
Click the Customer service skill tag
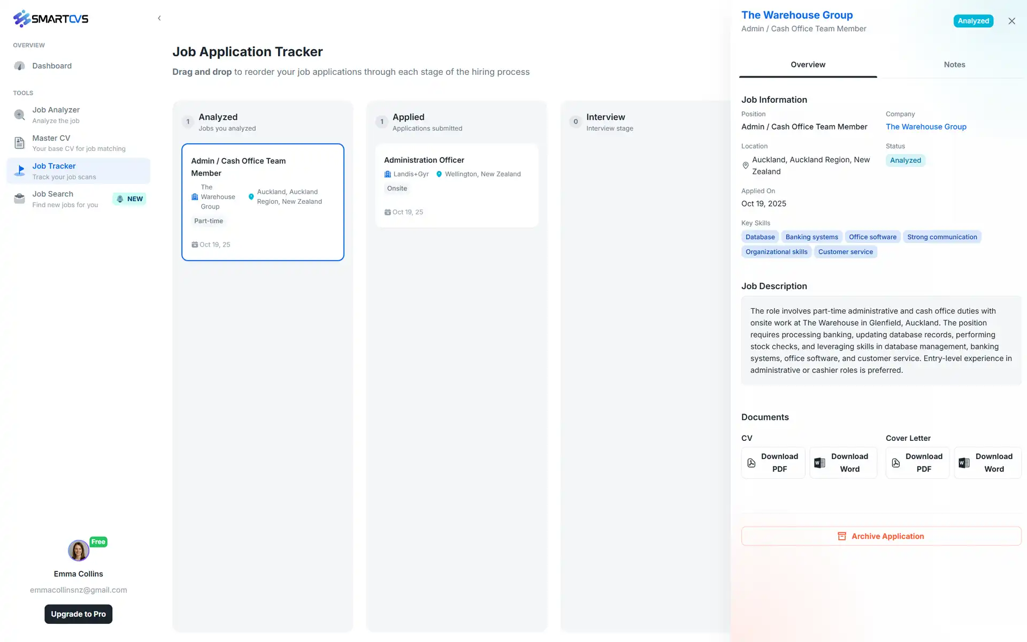coord(845,251)
